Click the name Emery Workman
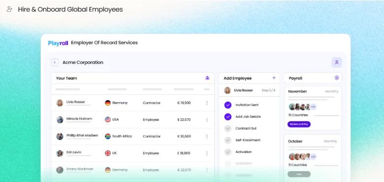384x182 pixels. click(x=80, y=169)
